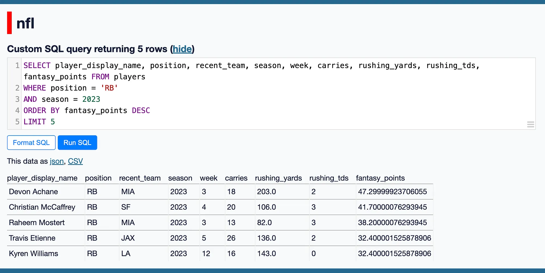This screenshot has height=273, width=545.
Task: Click the position column header
Action: (x=98, y=178)
